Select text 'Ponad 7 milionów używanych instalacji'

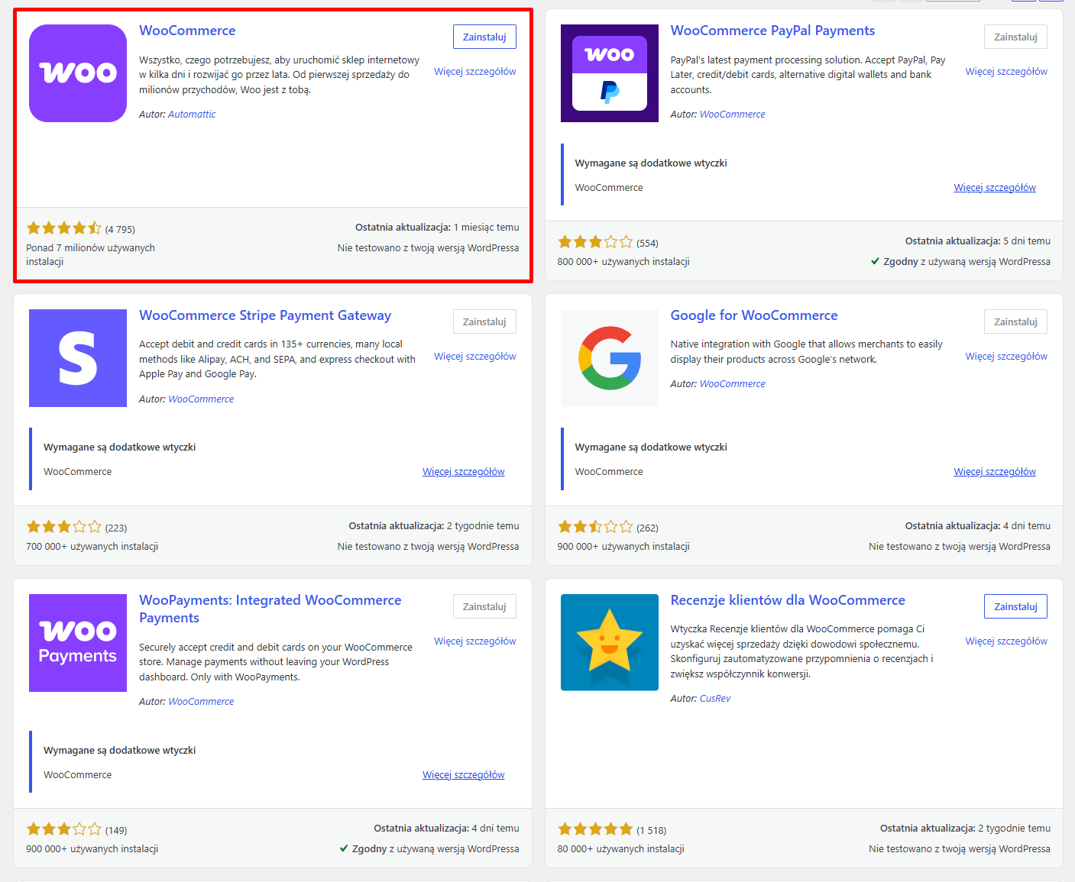tap(90, 254)
